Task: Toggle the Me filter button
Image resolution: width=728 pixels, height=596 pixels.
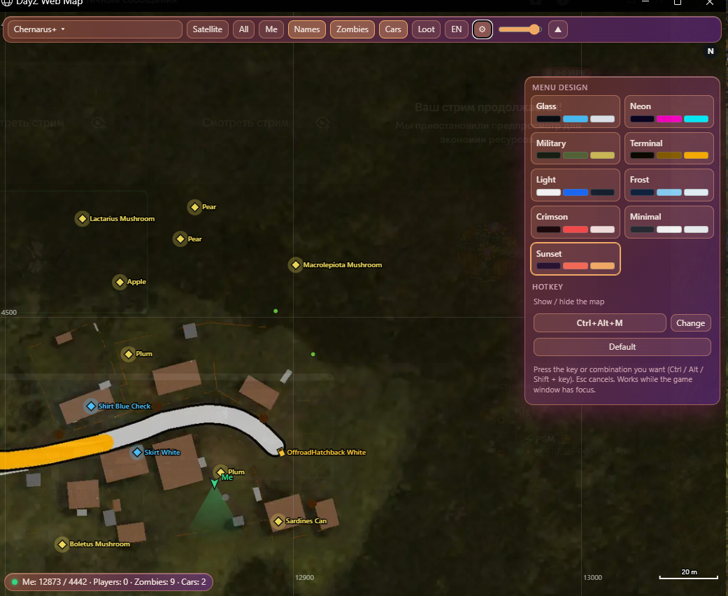Action: click(x=271, y=29)
